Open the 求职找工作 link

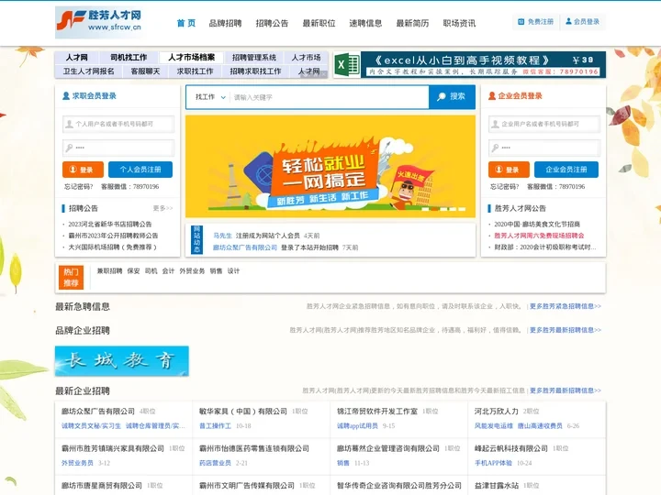195,71
